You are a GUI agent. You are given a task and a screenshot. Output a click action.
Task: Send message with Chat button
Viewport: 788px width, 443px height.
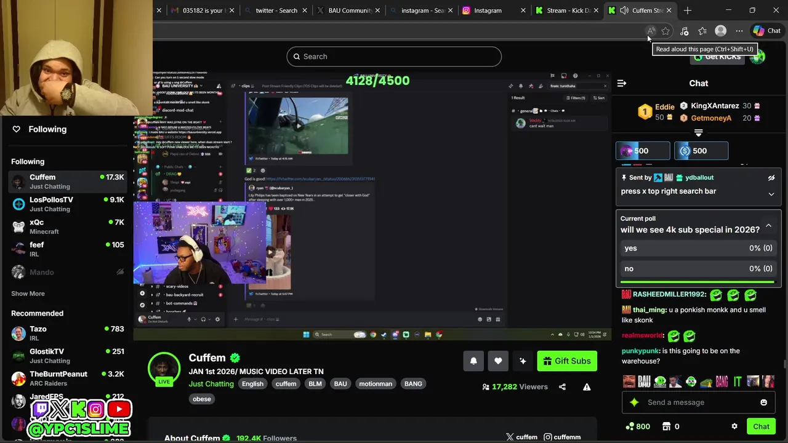point(761,426)
